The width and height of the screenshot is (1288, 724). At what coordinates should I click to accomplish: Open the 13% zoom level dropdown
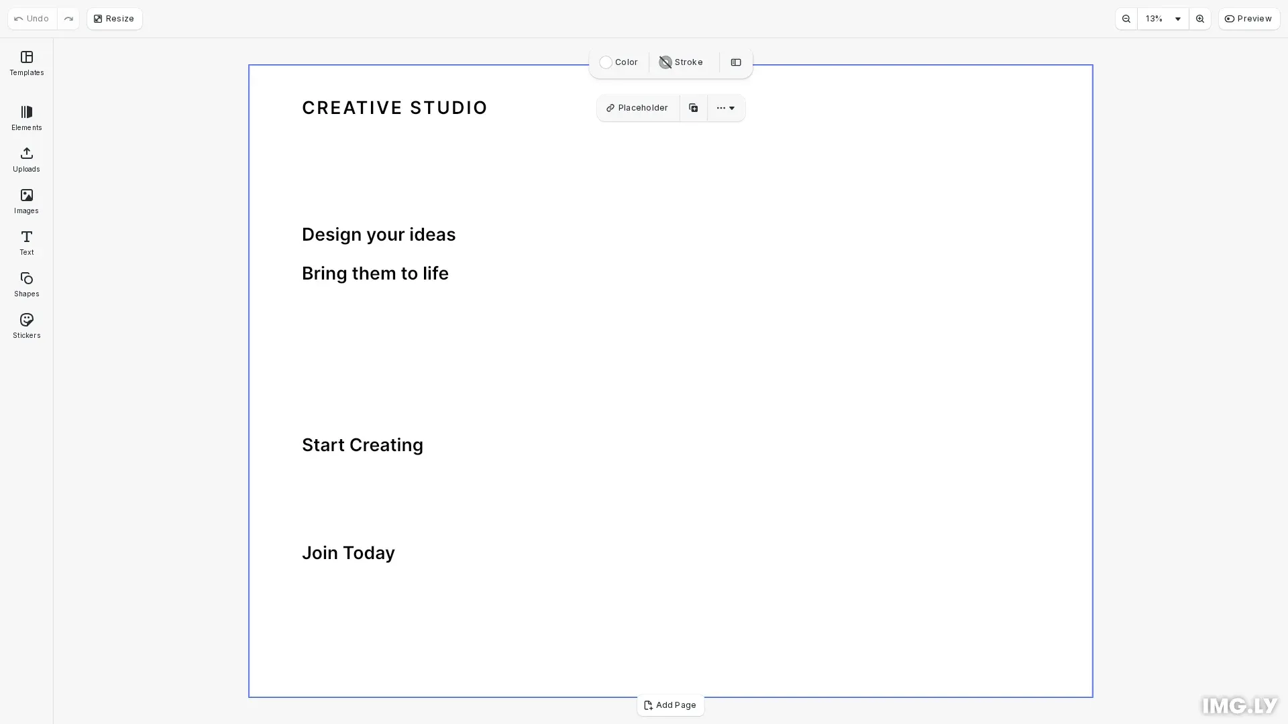pos(1163,19)
